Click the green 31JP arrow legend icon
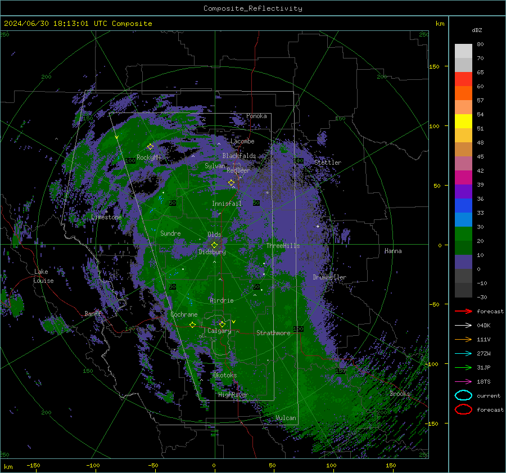506x473 pixels. 463,367
